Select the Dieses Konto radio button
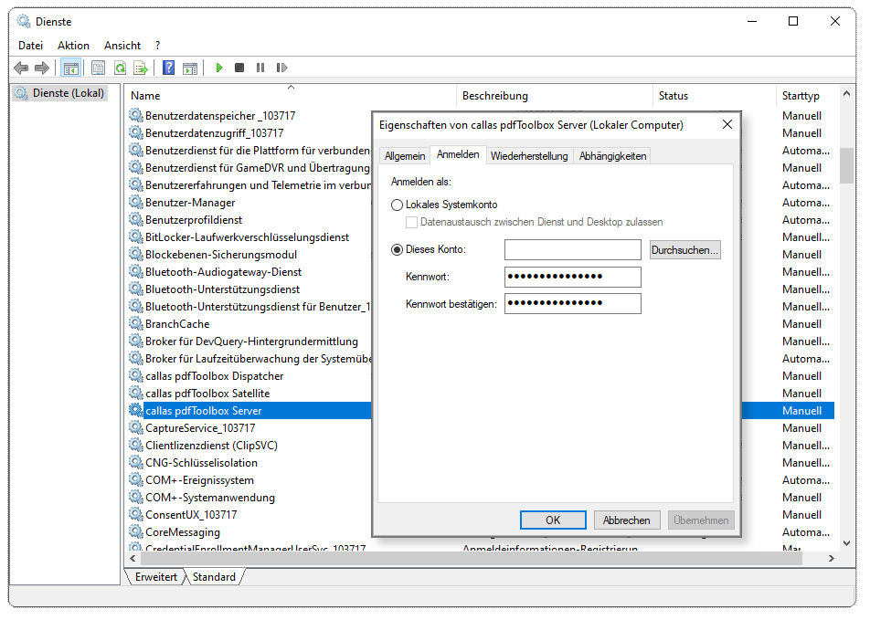870x620 pixels. 397,249
